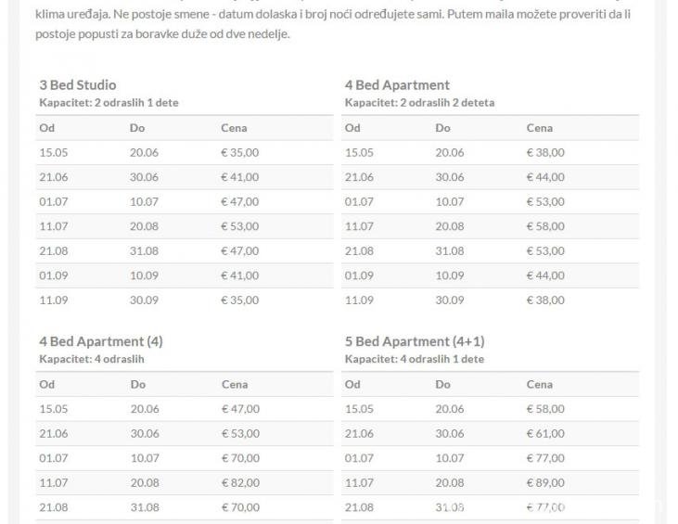The image size is (678, 524).
Task: Click the 3 Bed Studio heading
Action: [x=78, y=84]
